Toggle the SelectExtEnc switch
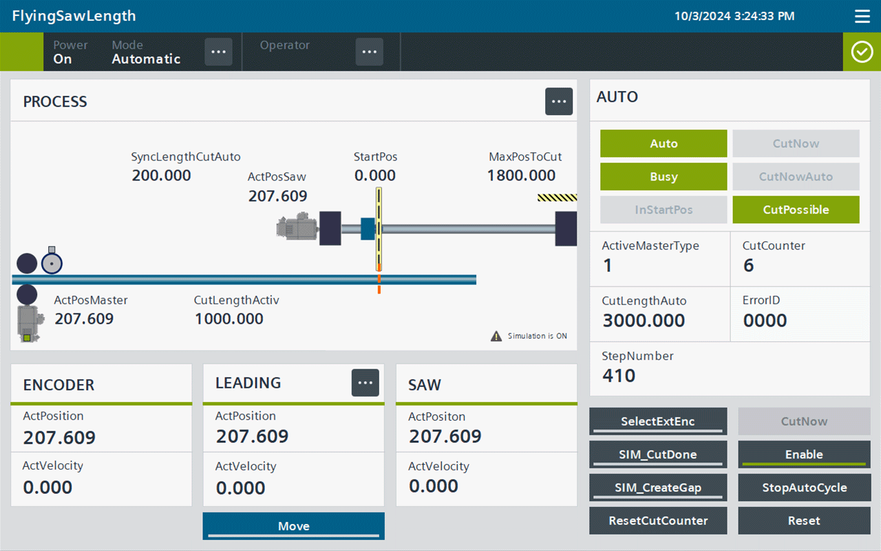Screen dimensions: 881x551 pos(658,422)
